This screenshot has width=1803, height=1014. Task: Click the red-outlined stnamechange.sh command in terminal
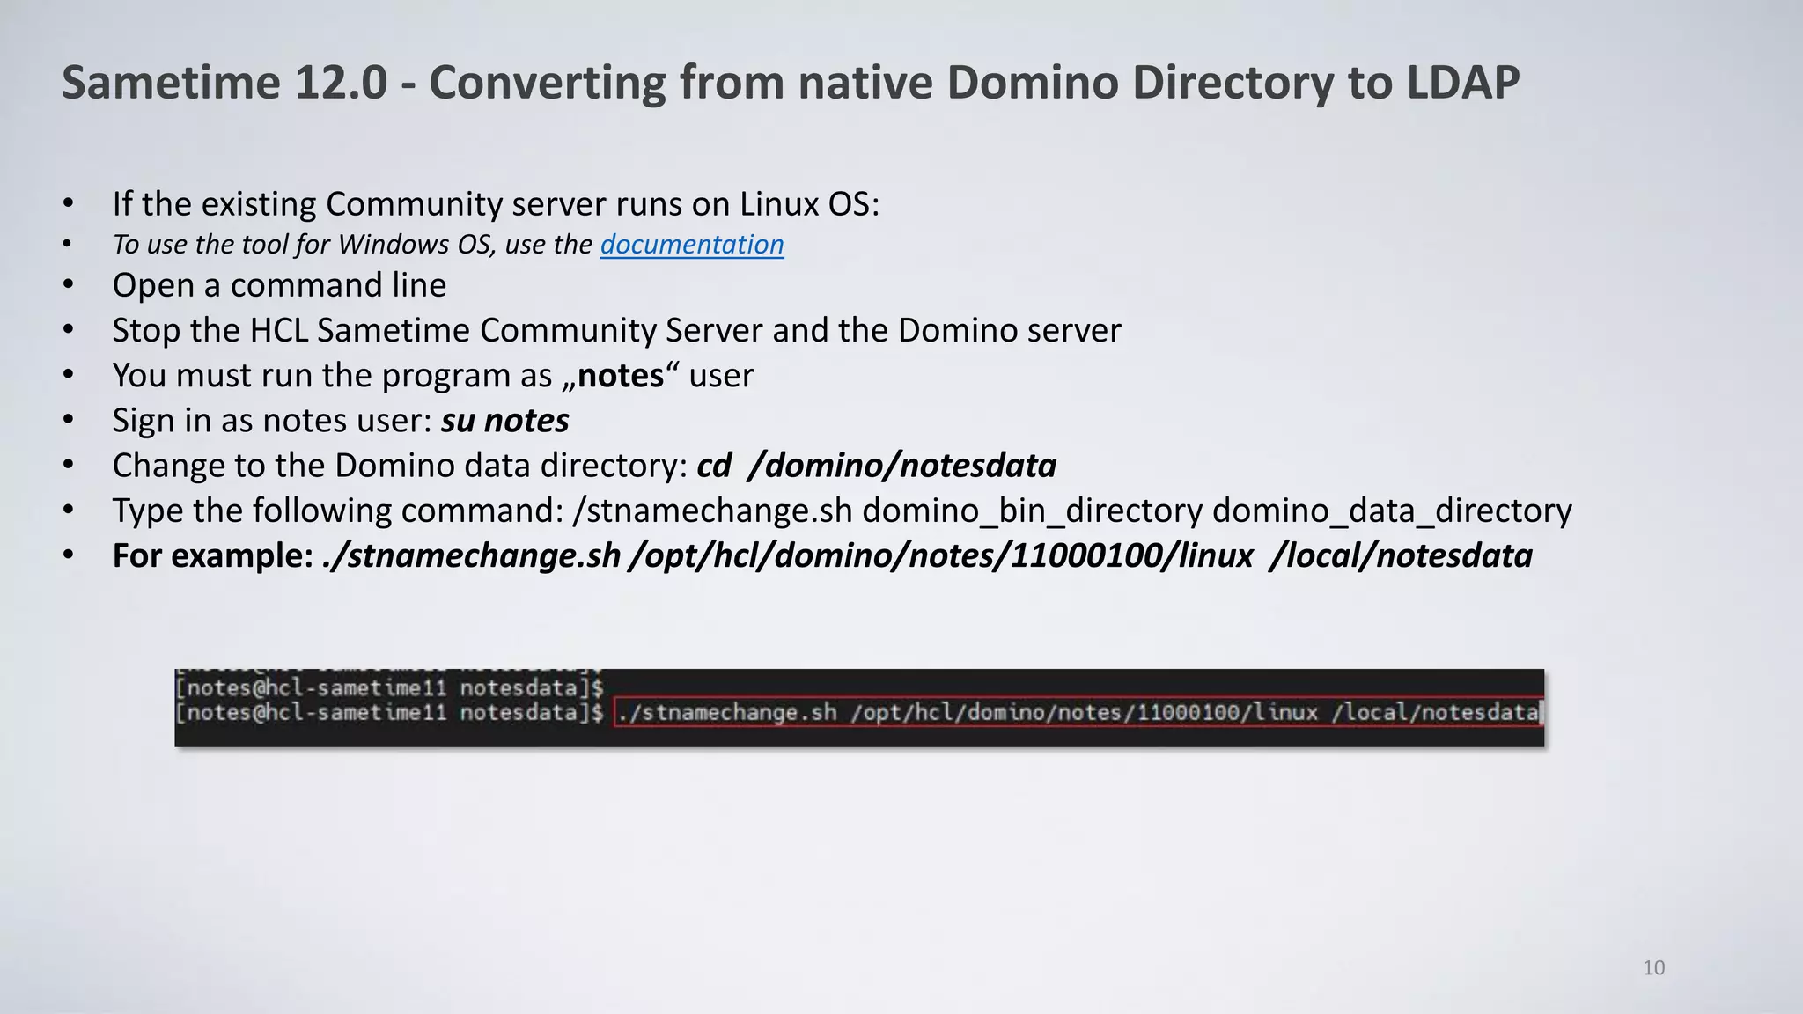(1078, 712)
